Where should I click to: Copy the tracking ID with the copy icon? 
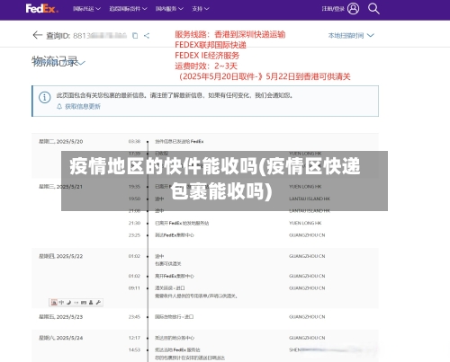click(135, 36)
